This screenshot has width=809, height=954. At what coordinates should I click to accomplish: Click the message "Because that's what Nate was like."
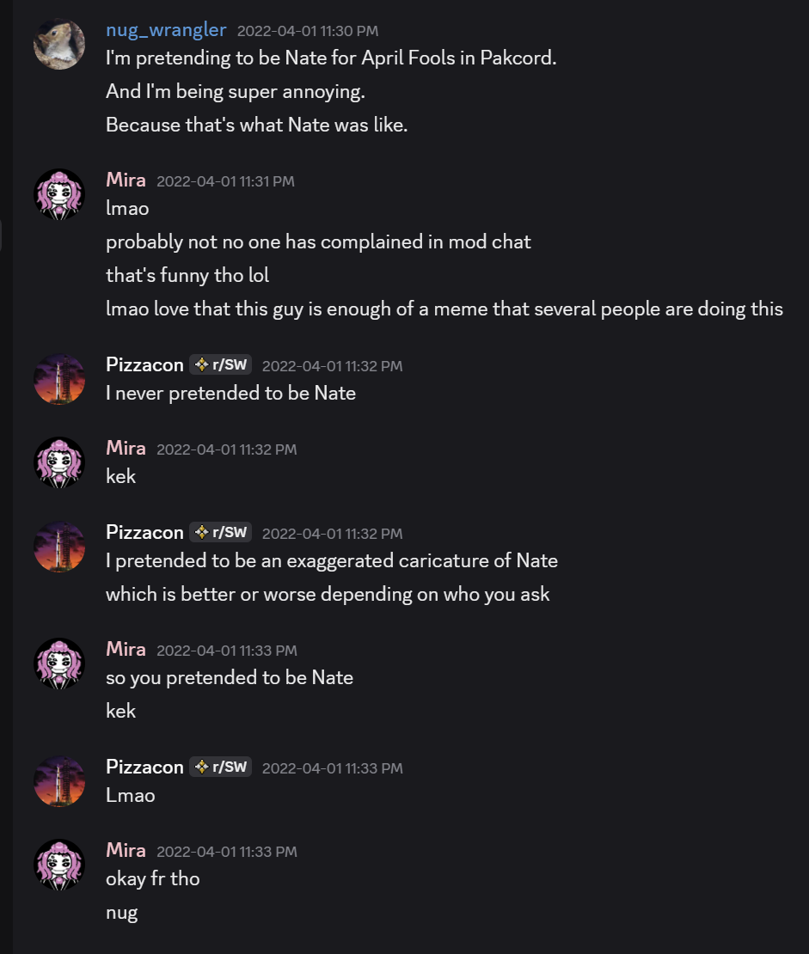point(256,125)
